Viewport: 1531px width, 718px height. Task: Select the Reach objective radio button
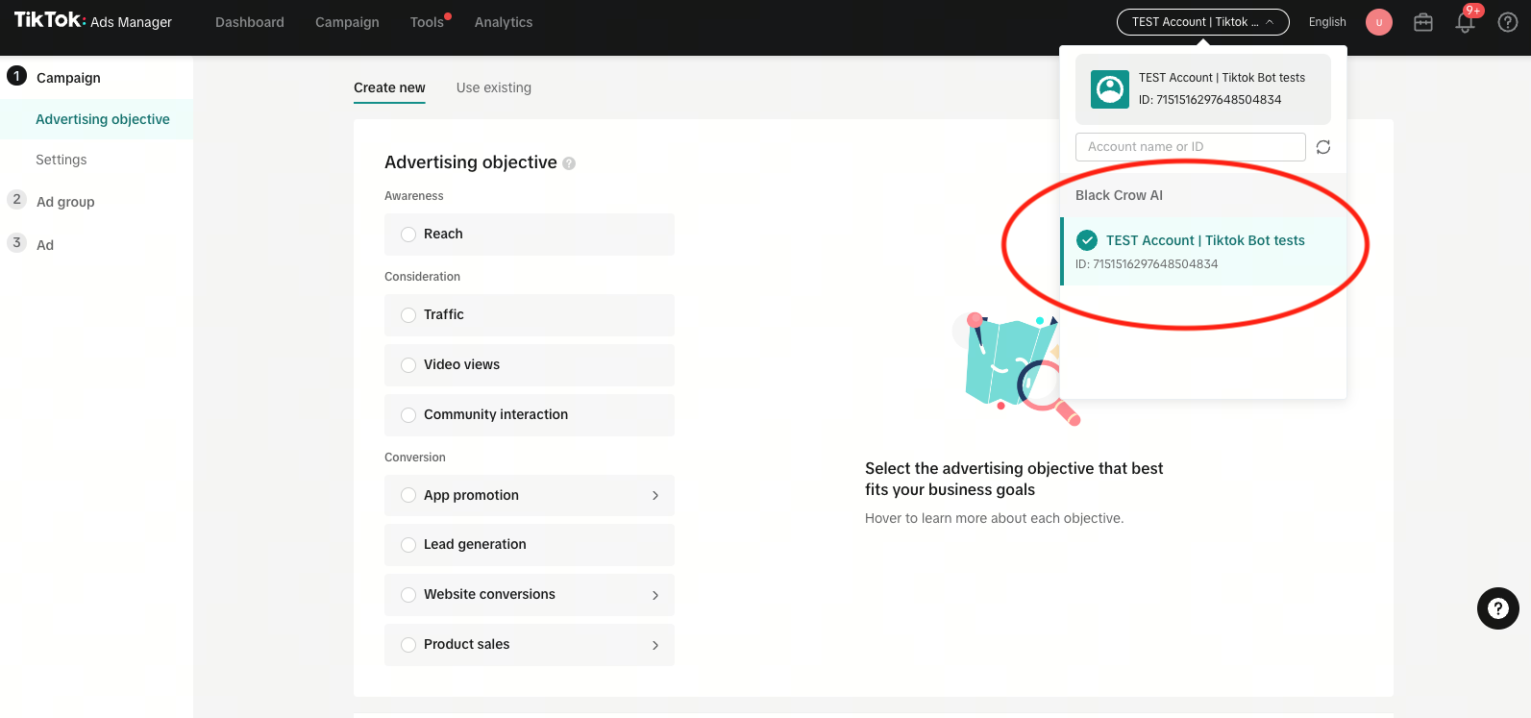point(408,235)
